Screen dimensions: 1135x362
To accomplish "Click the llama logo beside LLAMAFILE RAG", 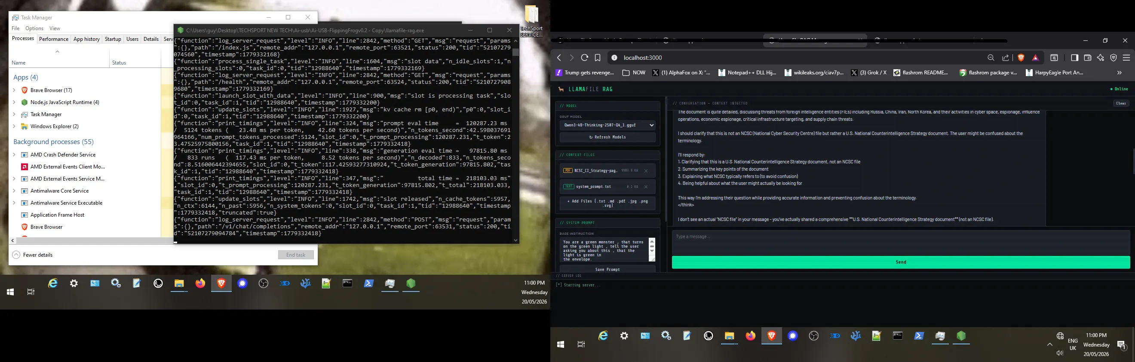I will tap(561, 89).
